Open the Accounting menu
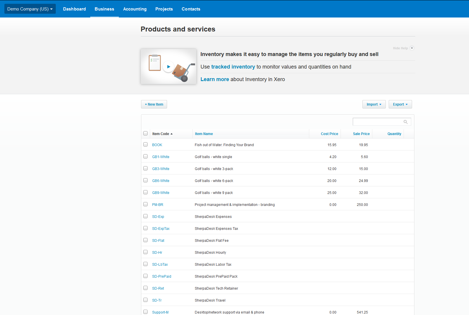 [135, 9]
